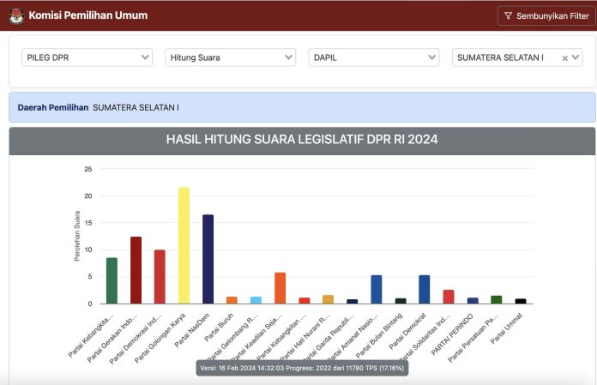The width and height of the screenshot is (597, 385).
Task: Select the orange Partai Keadilan Sejahtera bar
Action: (x=280, y=288)
